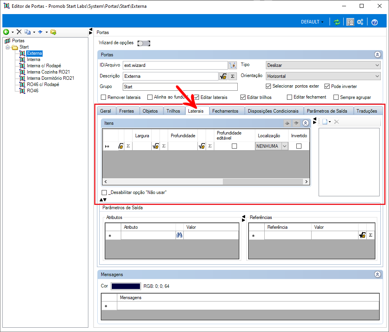Image resolution: width=389 pixels, height=332 pixels.
Task: Select Interna in the door tree
Action: point(34,59)
